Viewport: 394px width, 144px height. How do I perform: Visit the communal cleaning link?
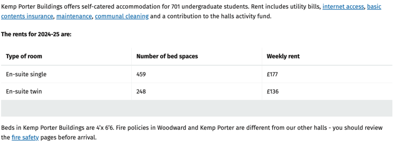click(x=122, y=16)
